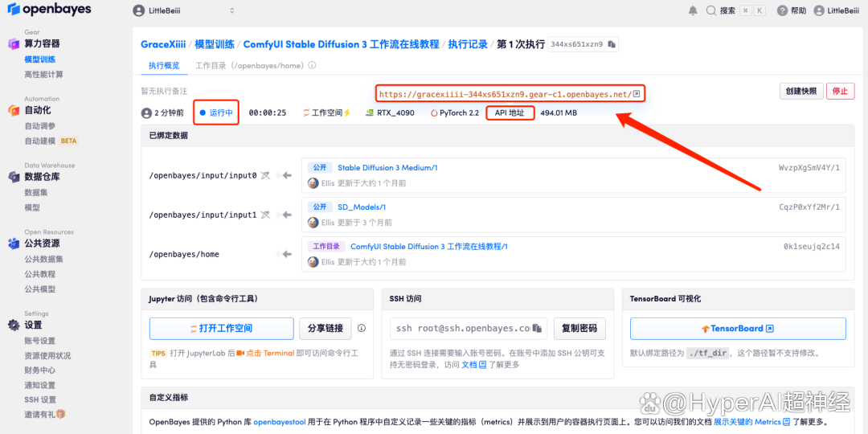
Task: Click 执行记录 breadcrumb link
Action: tap(468, 44)
